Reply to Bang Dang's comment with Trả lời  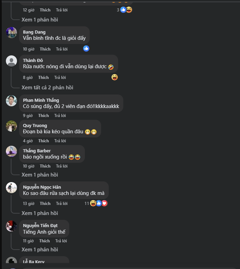click(x=62, y=49)
